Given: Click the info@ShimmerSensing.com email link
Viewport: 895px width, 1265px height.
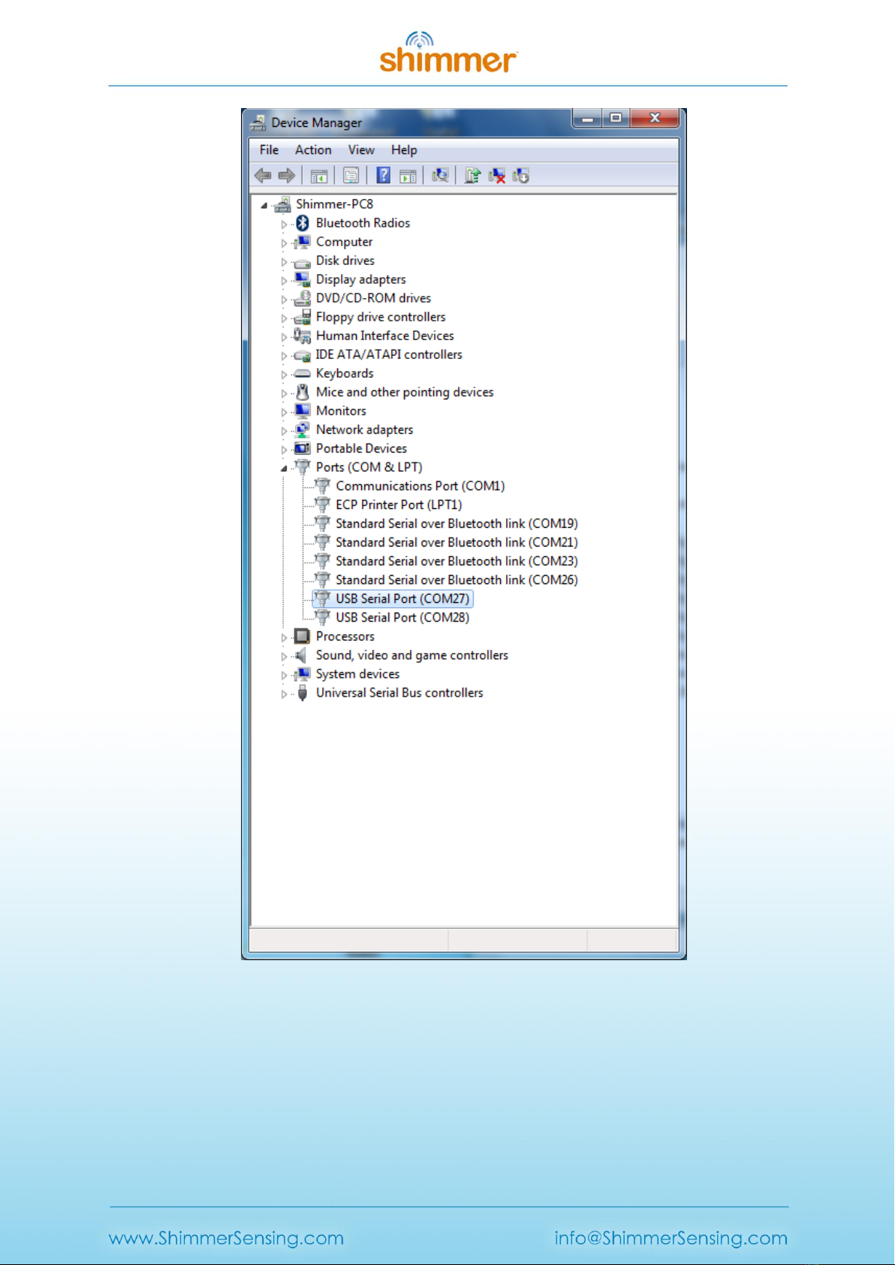Looking at the screenshot, I should click(671, 1238).
